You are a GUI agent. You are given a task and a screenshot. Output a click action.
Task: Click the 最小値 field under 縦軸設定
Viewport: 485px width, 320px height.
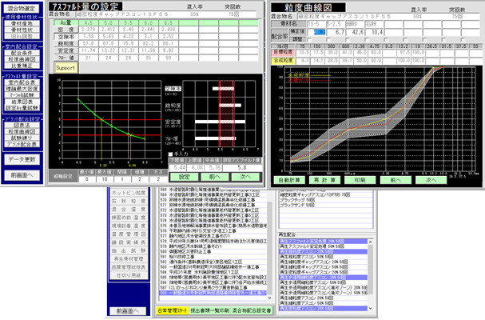[x=87, y=179]
